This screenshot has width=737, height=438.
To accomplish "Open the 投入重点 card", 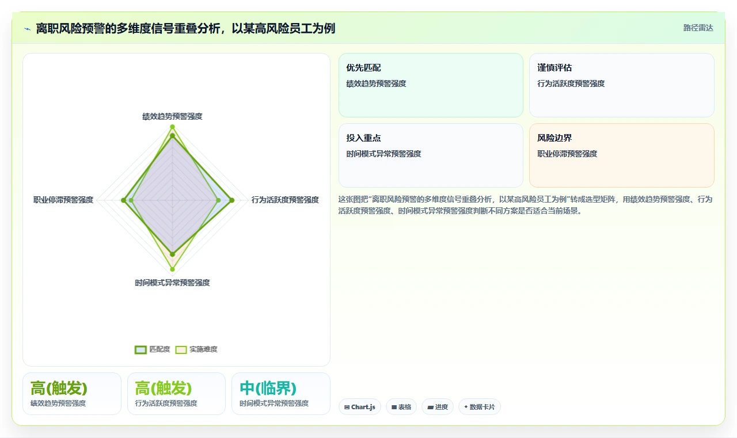I will click(431, 155).
